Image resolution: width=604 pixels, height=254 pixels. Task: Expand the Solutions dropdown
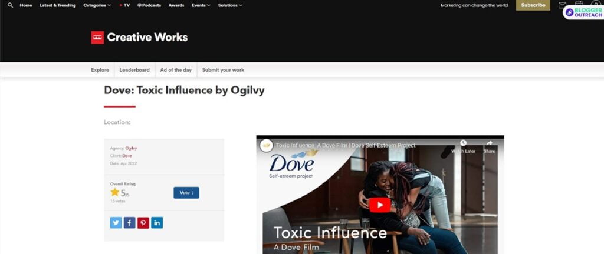tap(231, 5)
